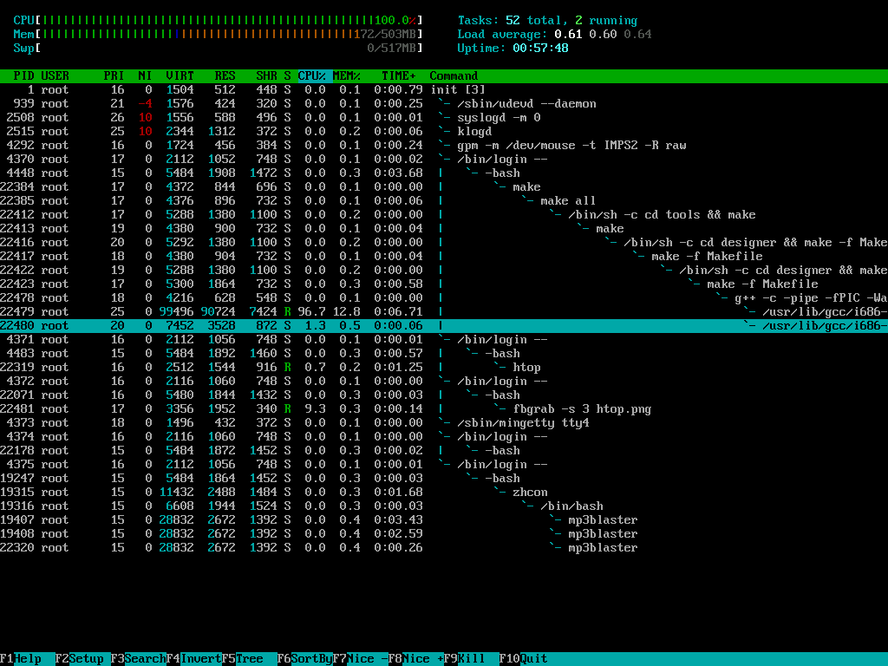
Task: Click the F1 Help function key label
Action: tap(21, 659)
